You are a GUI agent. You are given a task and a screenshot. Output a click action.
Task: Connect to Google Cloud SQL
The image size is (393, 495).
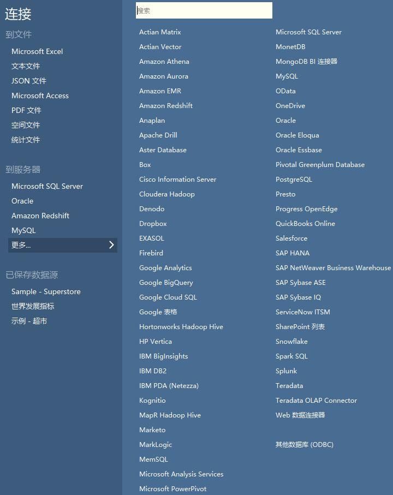[x=168, y=297]
